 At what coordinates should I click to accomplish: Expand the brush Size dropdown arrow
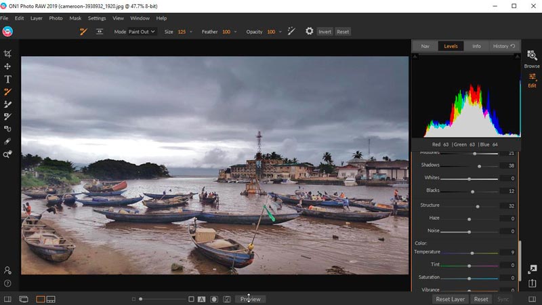pyautogui.click(x=191, y=32)
